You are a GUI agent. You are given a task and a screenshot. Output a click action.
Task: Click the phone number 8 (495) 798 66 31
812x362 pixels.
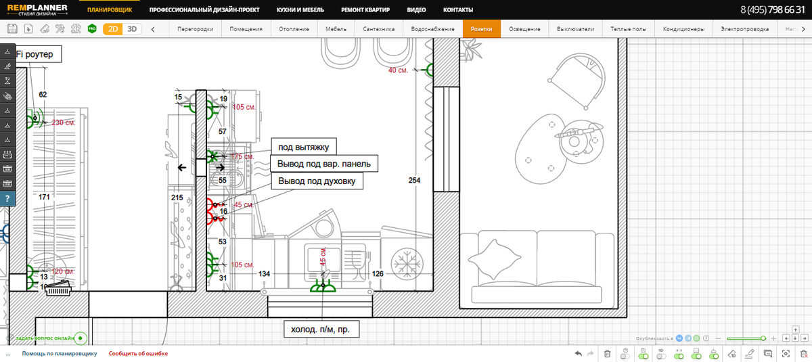[x=772, y=9]
